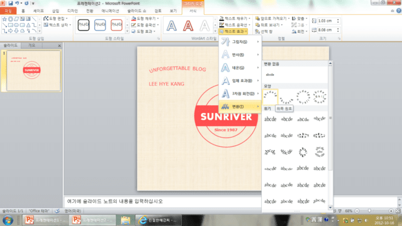Open the Glow text effect submenu

240,68
